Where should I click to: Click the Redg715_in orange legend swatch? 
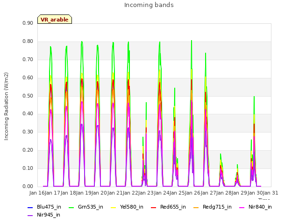(x=196, y=207)
